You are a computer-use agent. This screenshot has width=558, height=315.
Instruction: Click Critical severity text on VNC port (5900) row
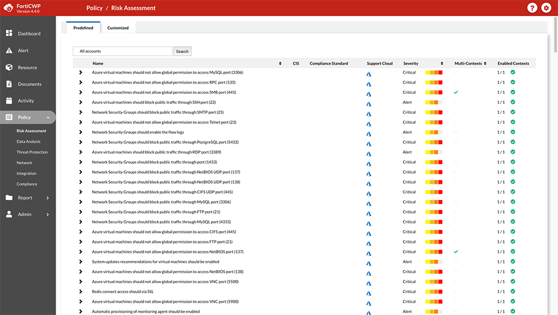(409, 302)
